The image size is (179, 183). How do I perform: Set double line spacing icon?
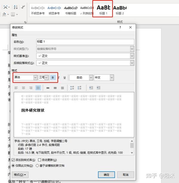(x=62, y=88)
